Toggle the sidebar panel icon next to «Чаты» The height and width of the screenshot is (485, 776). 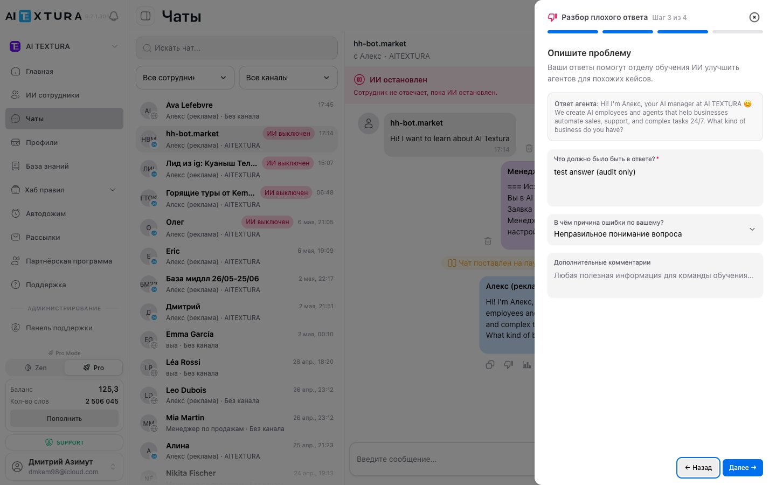145,16
